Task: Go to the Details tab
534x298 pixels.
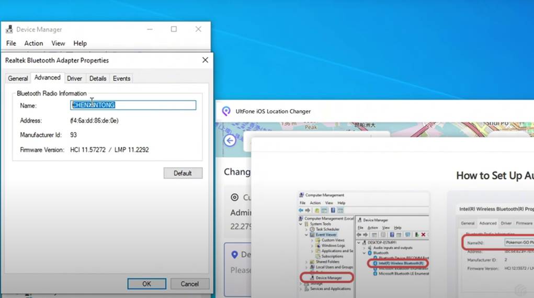Action: click(x=98, y=78)
